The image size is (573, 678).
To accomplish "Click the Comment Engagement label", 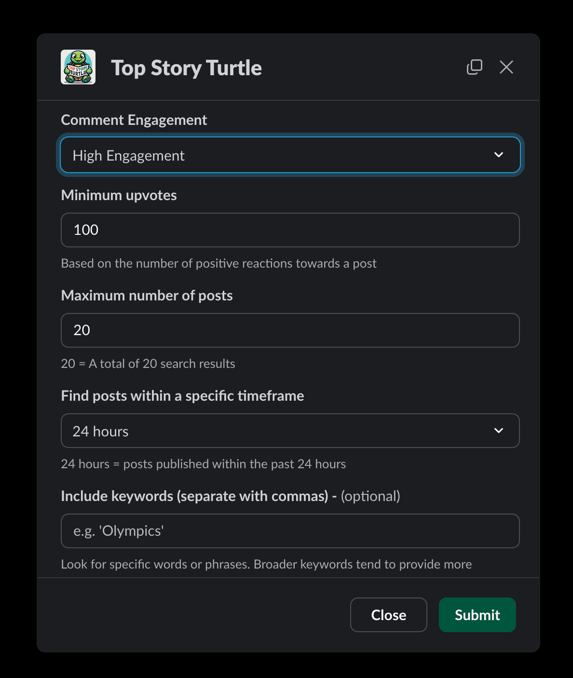I will (134, 120).
